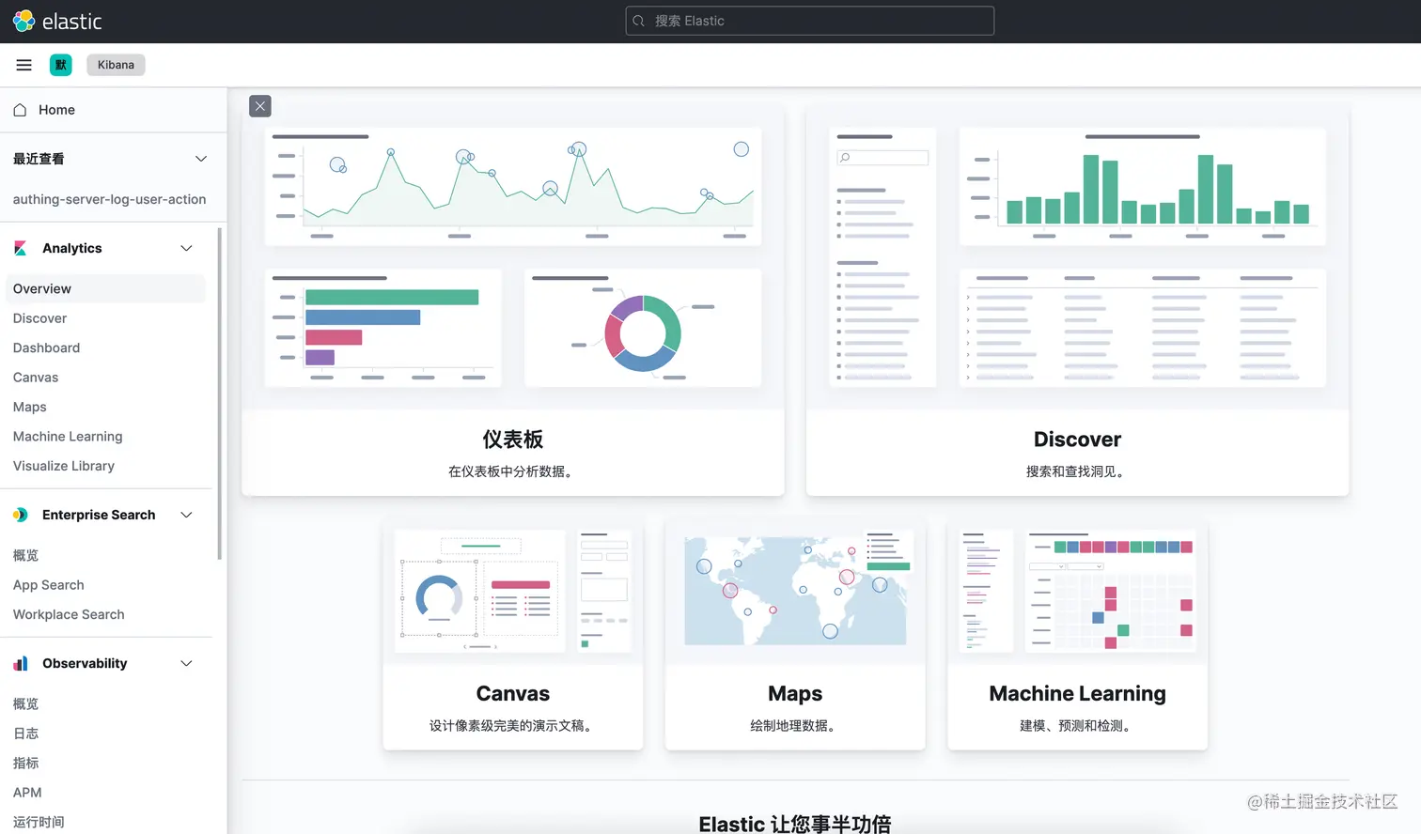Image resolution: width=1421 pixels, height=834 pixels.
Task: Click the search magnifier icon
Action: tap(639, 21)
